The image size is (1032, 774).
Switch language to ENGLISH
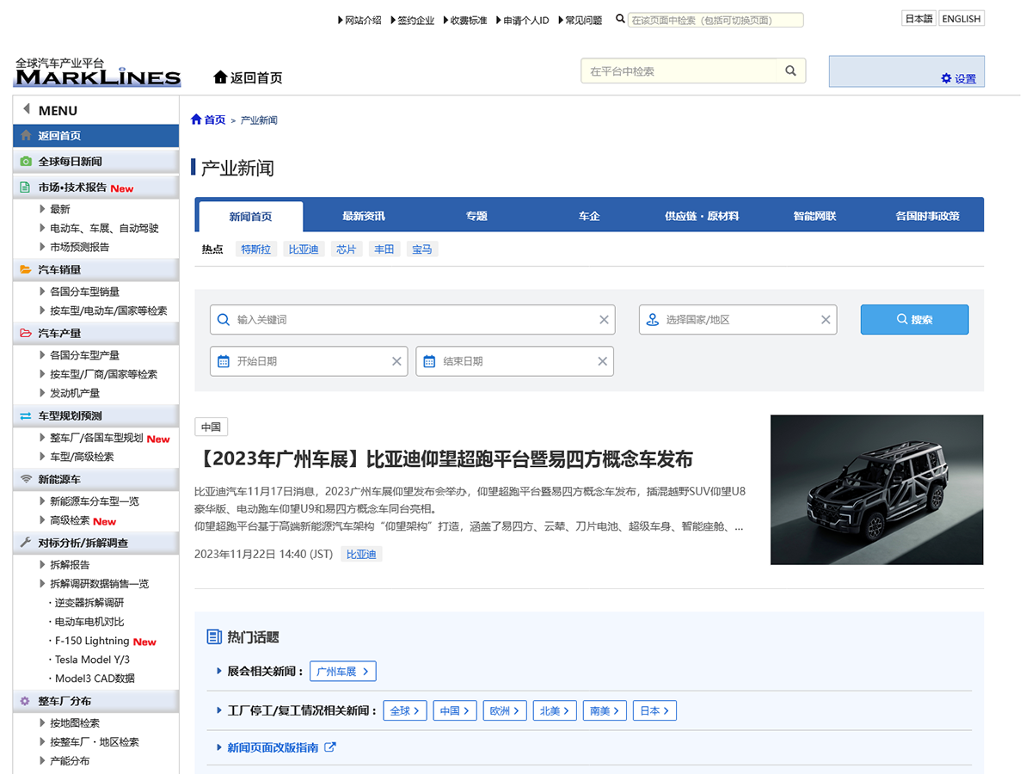coord(961,19)
